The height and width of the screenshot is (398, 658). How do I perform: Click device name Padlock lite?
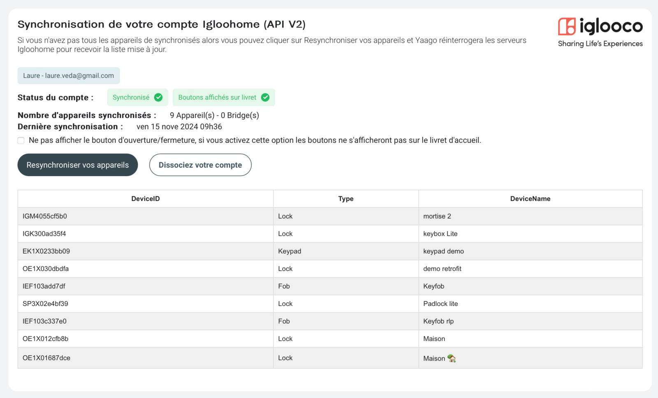[x=440, y=304]
